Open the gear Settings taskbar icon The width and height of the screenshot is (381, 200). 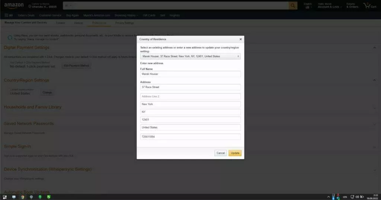(31, 197)
